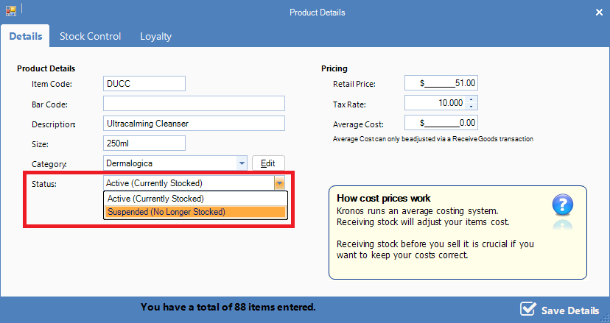This screenshot has width=610, height=323.
Task: Click the app icon in the title bar
Action: tap(10, 12)
